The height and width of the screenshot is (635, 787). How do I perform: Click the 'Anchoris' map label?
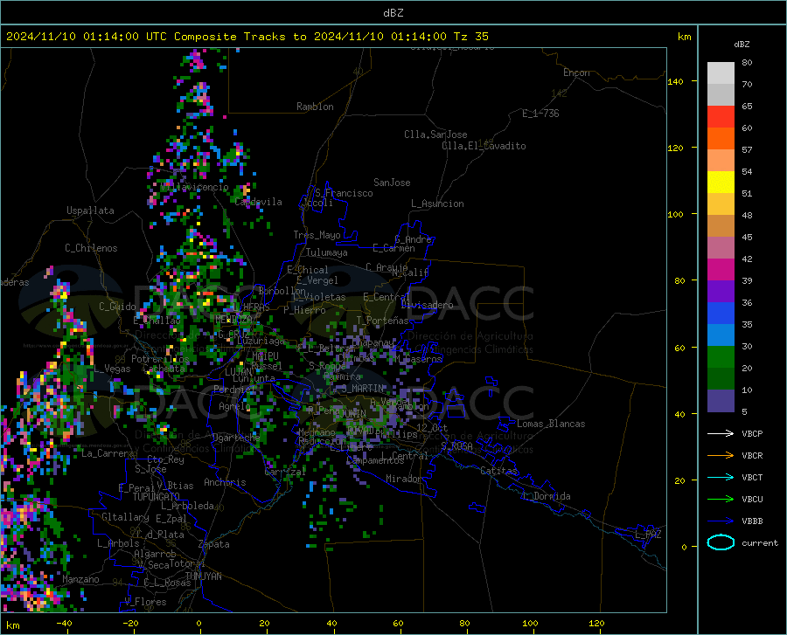pos(225,482)
